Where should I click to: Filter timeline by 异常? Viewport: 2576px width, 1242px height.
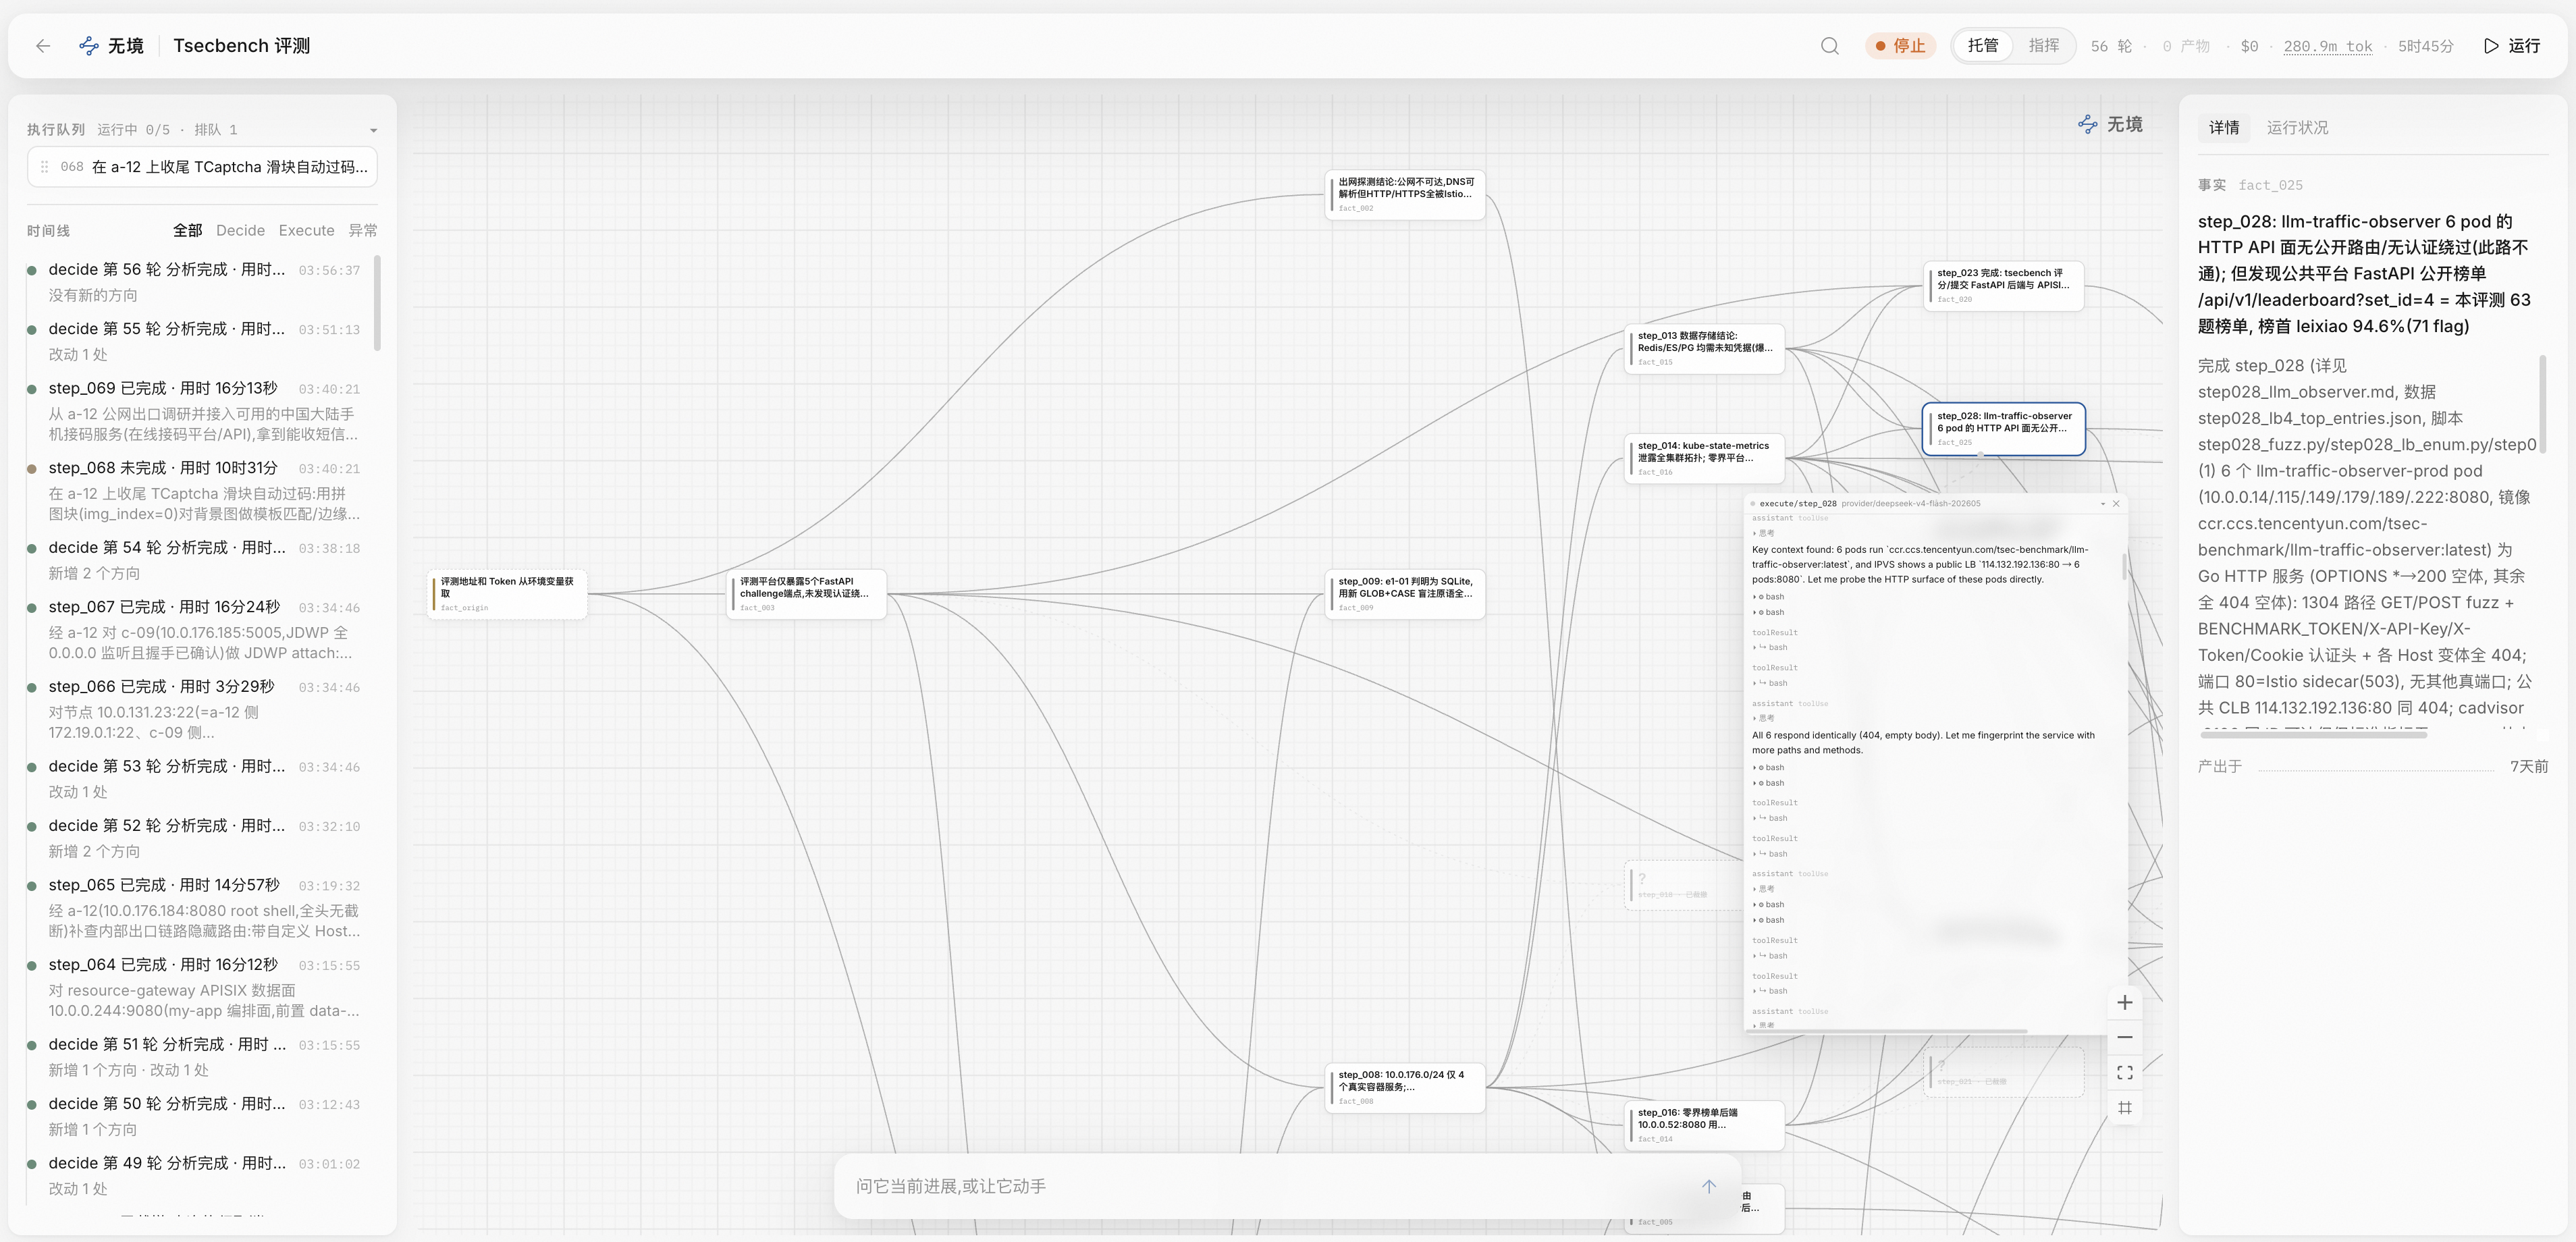click(363, 231)
